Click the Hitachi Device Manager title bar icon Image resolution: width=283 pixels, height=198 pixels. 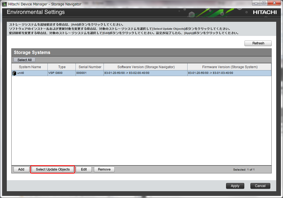click(x=5, y=4)
